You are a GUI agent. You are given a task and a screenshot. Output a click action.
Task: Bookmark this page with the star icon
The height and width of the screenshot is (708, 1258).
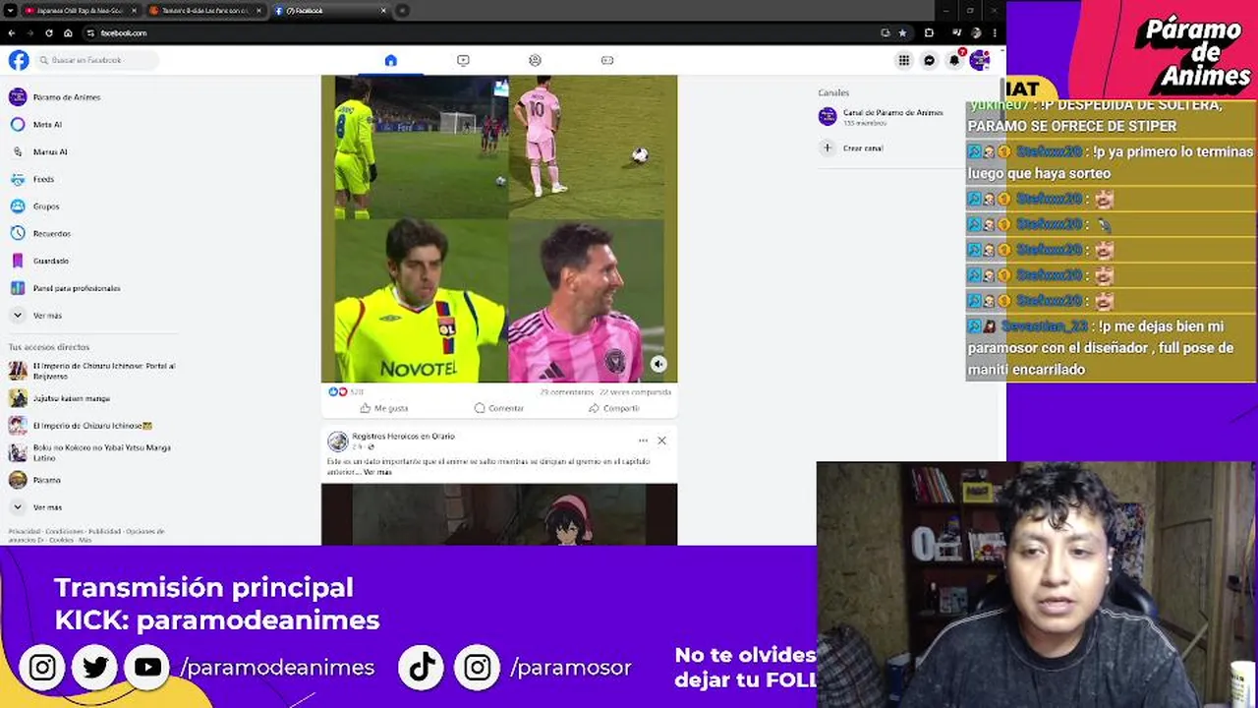click(902, 32)
